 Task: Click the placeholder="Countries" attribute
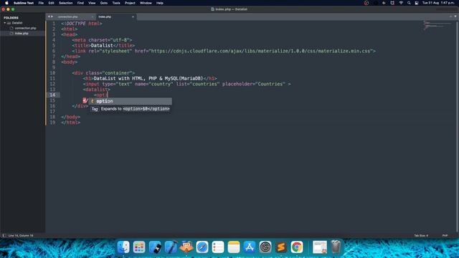pos(254,84)
